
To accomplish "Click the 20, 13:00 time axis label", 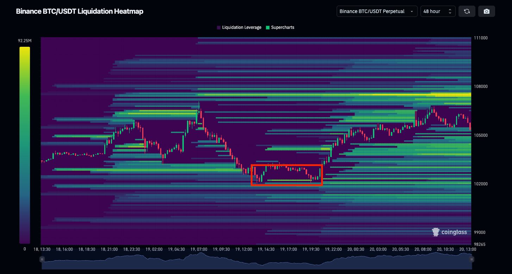I will [467, 249].
